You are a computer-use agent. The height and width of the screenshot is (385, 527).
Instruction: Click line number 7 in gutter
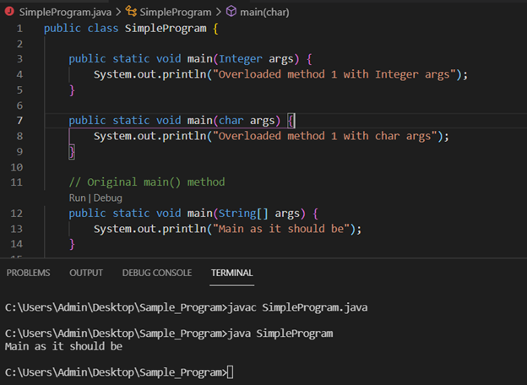tap(19, 121)
